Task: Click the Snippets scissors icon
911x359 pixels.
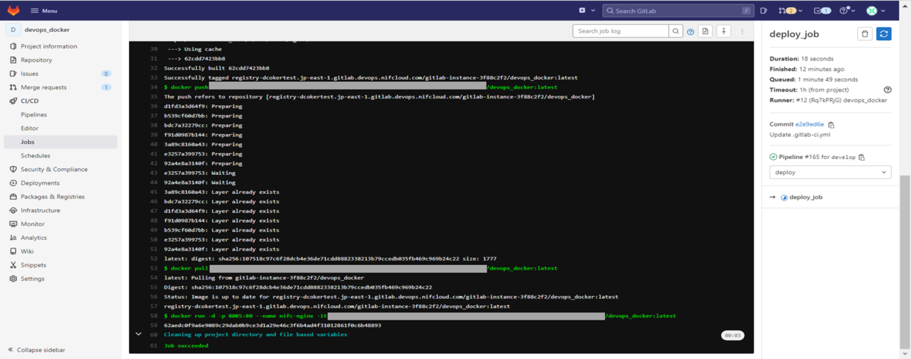Action: click(x=13, y=265)
